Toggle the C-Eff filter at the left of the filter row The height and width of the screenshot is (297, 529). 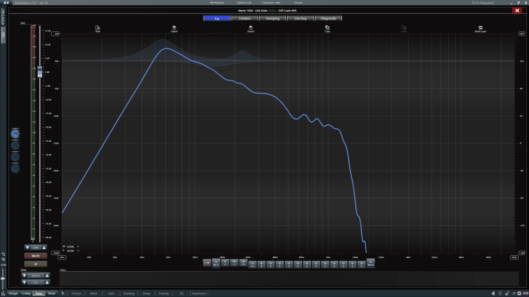[207, 263]
